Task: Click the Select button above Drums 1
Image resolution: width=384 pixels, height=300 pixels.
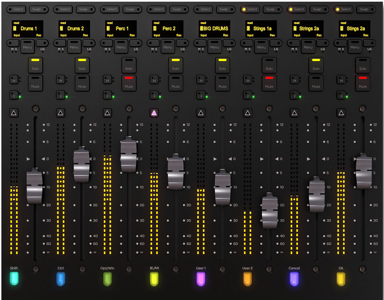Action: tap(16, 9)
